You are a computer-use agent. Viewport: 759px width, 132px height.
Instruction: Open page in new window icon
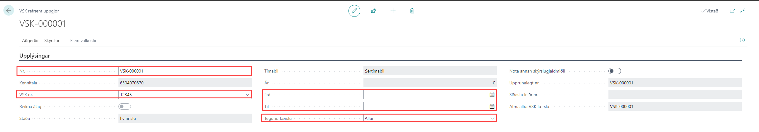pyautogui.click(x=732, y=11)
